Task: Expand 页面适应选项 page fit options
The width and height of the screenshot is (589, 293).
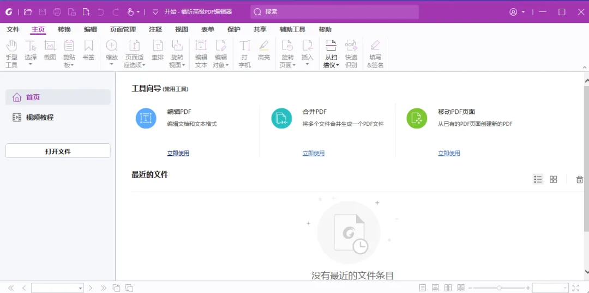Action: click(x=135, y=54)
